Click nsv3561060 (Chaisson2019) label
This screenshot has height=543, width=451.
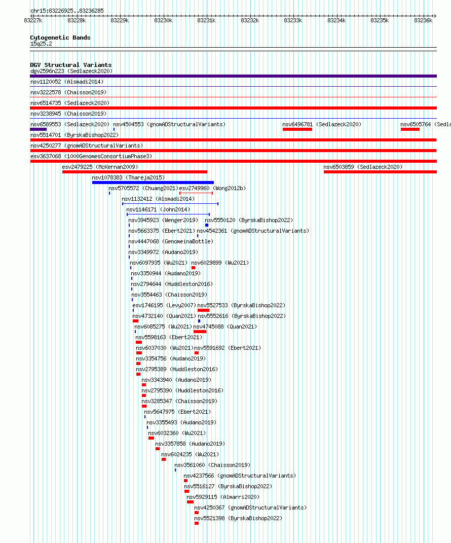tap(212, 465)
